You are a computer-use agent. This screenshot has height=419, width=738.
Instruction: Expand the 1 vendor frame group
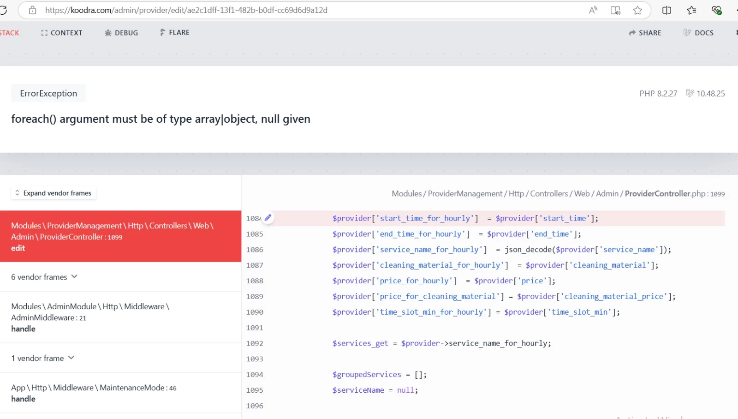42,358
